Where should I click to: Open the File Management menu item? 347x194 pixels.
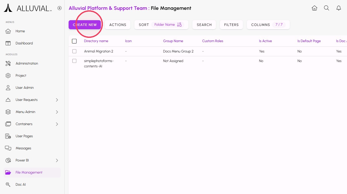32,173
